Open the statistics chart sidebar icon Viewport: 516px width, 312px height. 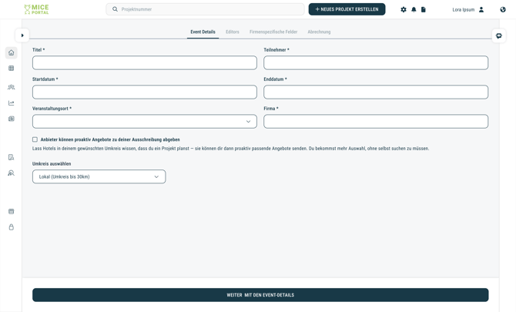[12, 103]
